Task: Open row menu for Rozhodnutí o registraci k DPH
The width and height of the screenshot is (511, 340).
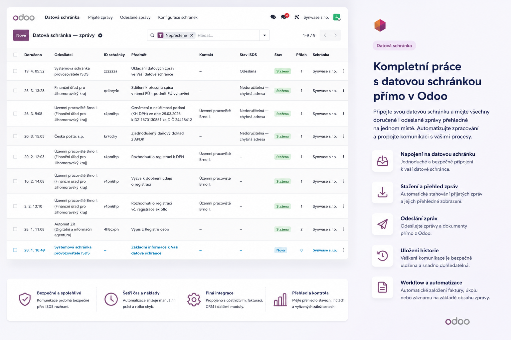Action: (343, 157)
